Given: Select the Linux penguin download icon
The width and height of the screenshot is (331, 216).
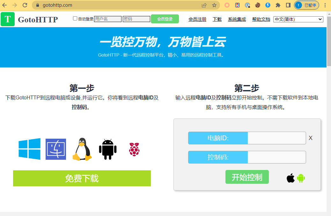Looking at the screenshot, I should click(x=82, y=149).
